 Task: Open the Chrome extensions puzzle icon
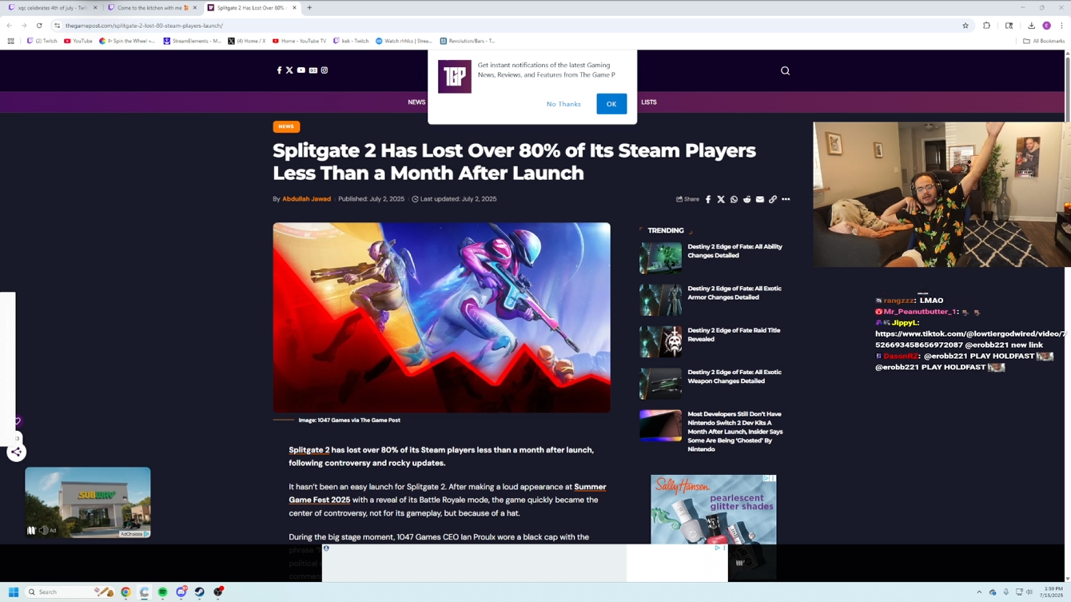tap(987, 26)
